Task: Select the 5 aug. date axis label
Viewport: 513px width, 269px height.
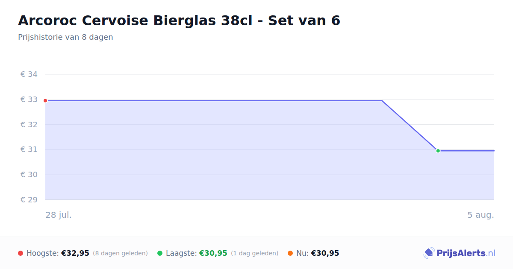Action: point(481,215)
